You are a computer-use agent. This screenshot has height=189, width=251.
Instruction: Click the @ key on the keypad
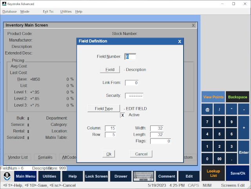[207, 109]
